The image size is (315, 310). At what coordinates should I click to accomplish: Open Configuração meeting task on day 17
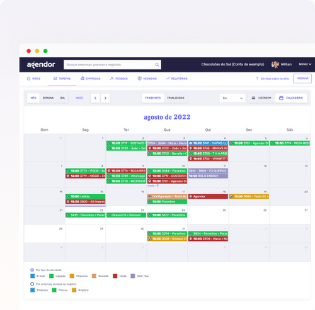click(167, 196)
